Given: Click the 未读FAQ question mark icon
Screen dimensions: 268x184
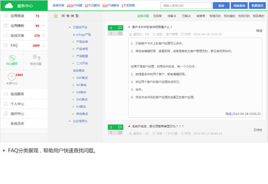Looking at the screenshot, I should point(12,77).
